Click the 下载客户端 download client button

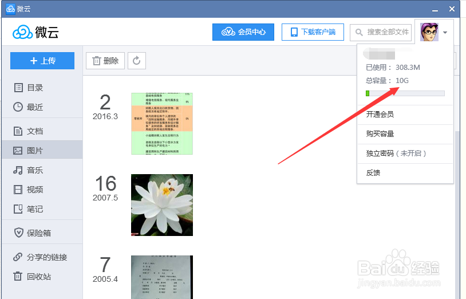pos(313,32)
